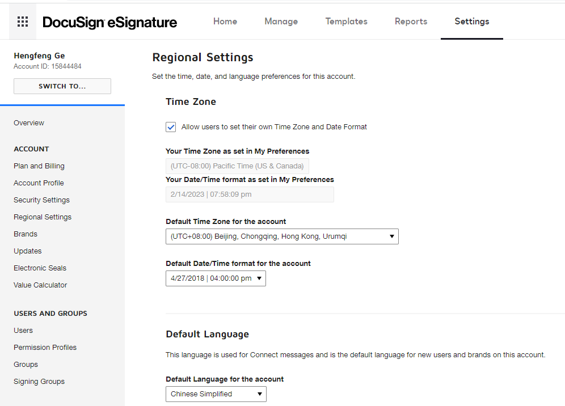Expand Default Language dropdown
The height and width of the screenshot is (406, 565).
coord(216,394)
